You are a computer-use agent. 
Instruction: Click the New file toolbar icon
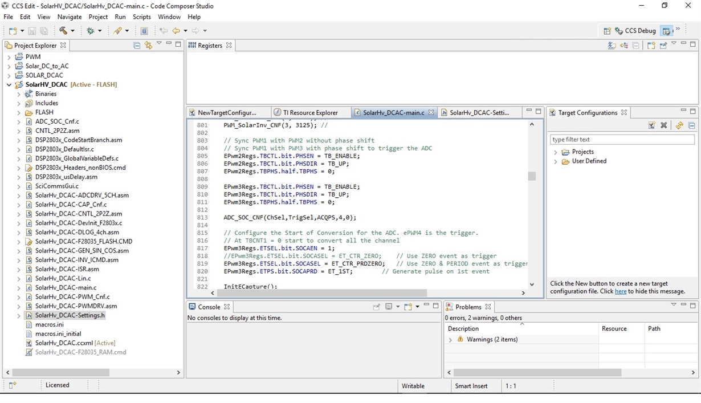click(13, 31)
